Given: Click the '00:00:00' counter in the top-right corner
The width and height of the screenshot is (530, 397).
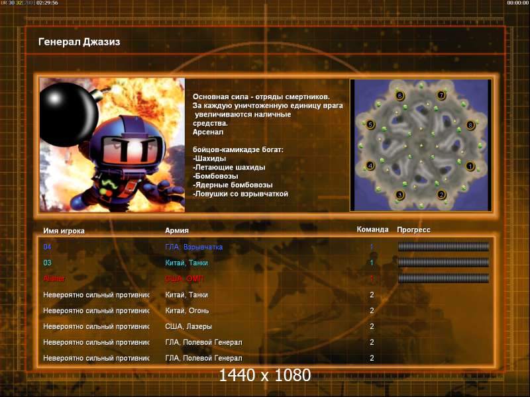Looking at the screenshot, I should [518, 3].
